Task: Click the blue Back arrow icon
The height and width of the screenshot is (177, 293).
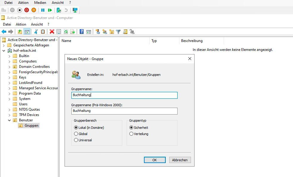Action: pyautogui.click(x=4, y=32)
